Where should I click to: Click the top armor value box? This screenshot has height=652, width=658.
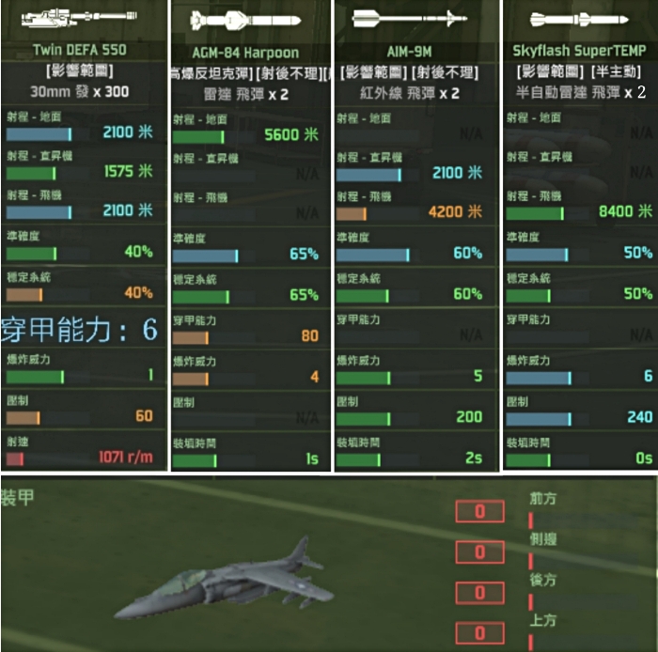[479, 632]
